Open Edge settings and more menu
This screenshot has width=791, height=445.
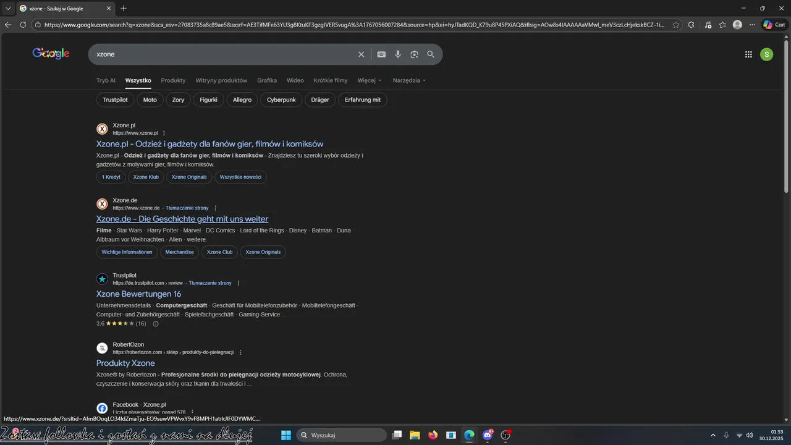coord(752,25)
